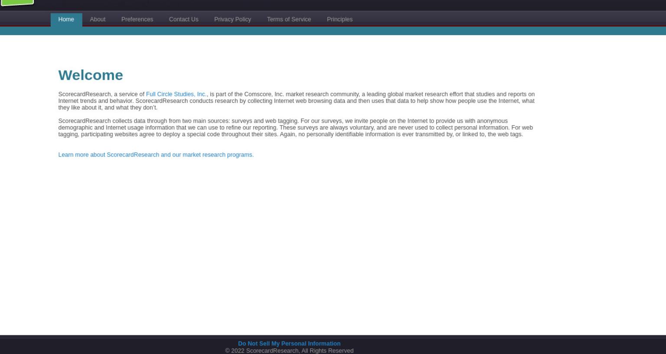Select the Home tab
The width and height of the screenshot is (666, 354).
(66, 20)
